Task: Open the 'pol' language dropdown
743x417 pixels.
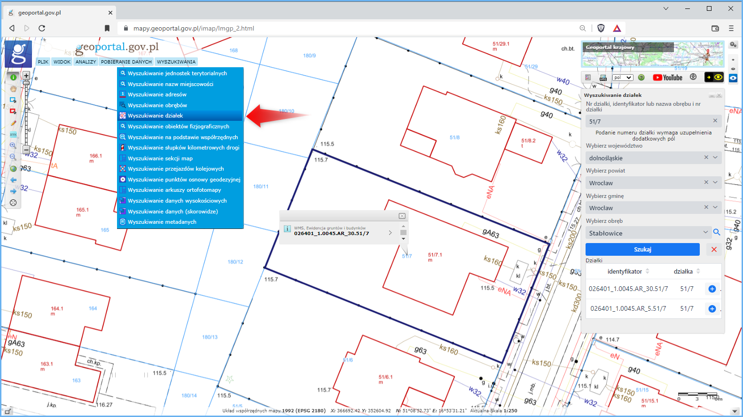Action: pos(623,78)
